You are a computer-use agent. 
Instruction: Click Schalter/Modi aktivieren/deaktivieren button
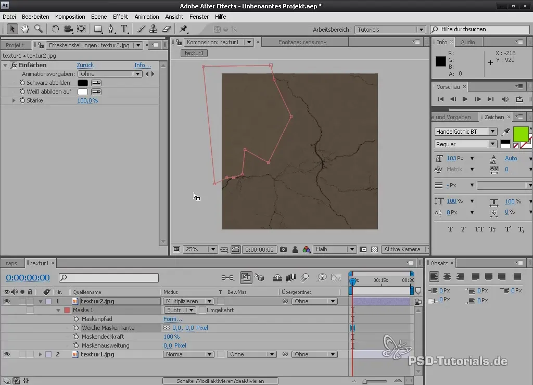point(220,381)
